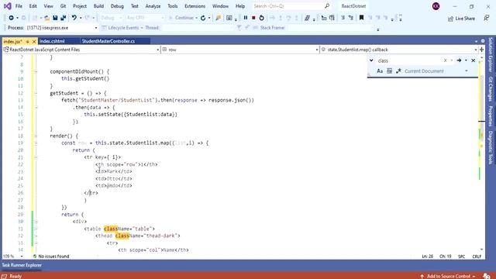Screen dimensions: 496x279
Task: Click the notifications icon in the status bar
Action: 487,276
